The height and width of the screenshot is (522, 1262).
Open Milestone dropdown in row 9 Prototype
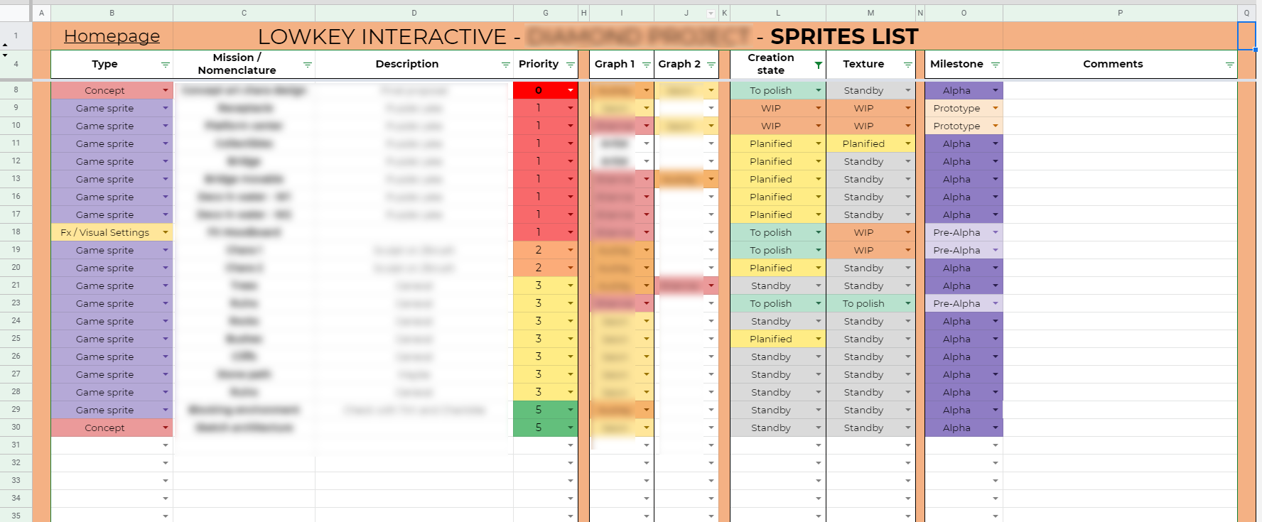click(996, 108)
